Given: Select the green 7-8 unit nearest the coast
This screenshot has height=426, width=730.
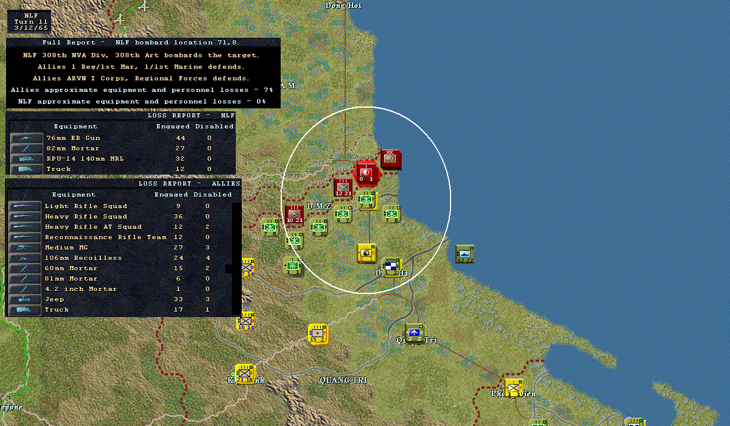Looking at the screenshot, I should 391,214.
